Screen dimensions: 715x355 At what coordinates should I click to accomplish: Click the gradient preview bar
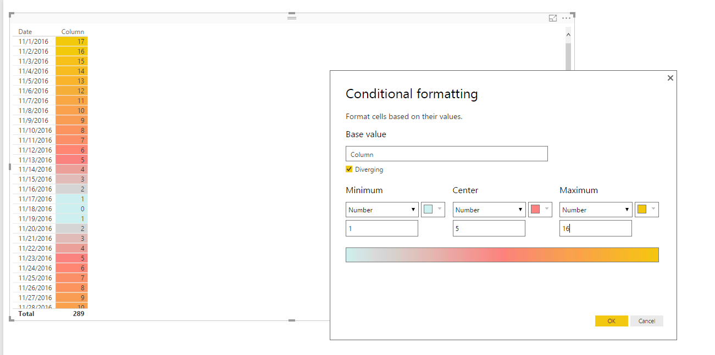502,255
